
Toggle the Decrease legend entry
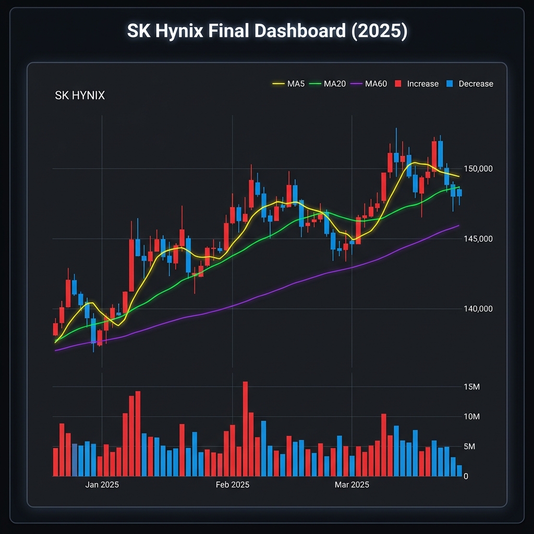[x=470, y=84]
